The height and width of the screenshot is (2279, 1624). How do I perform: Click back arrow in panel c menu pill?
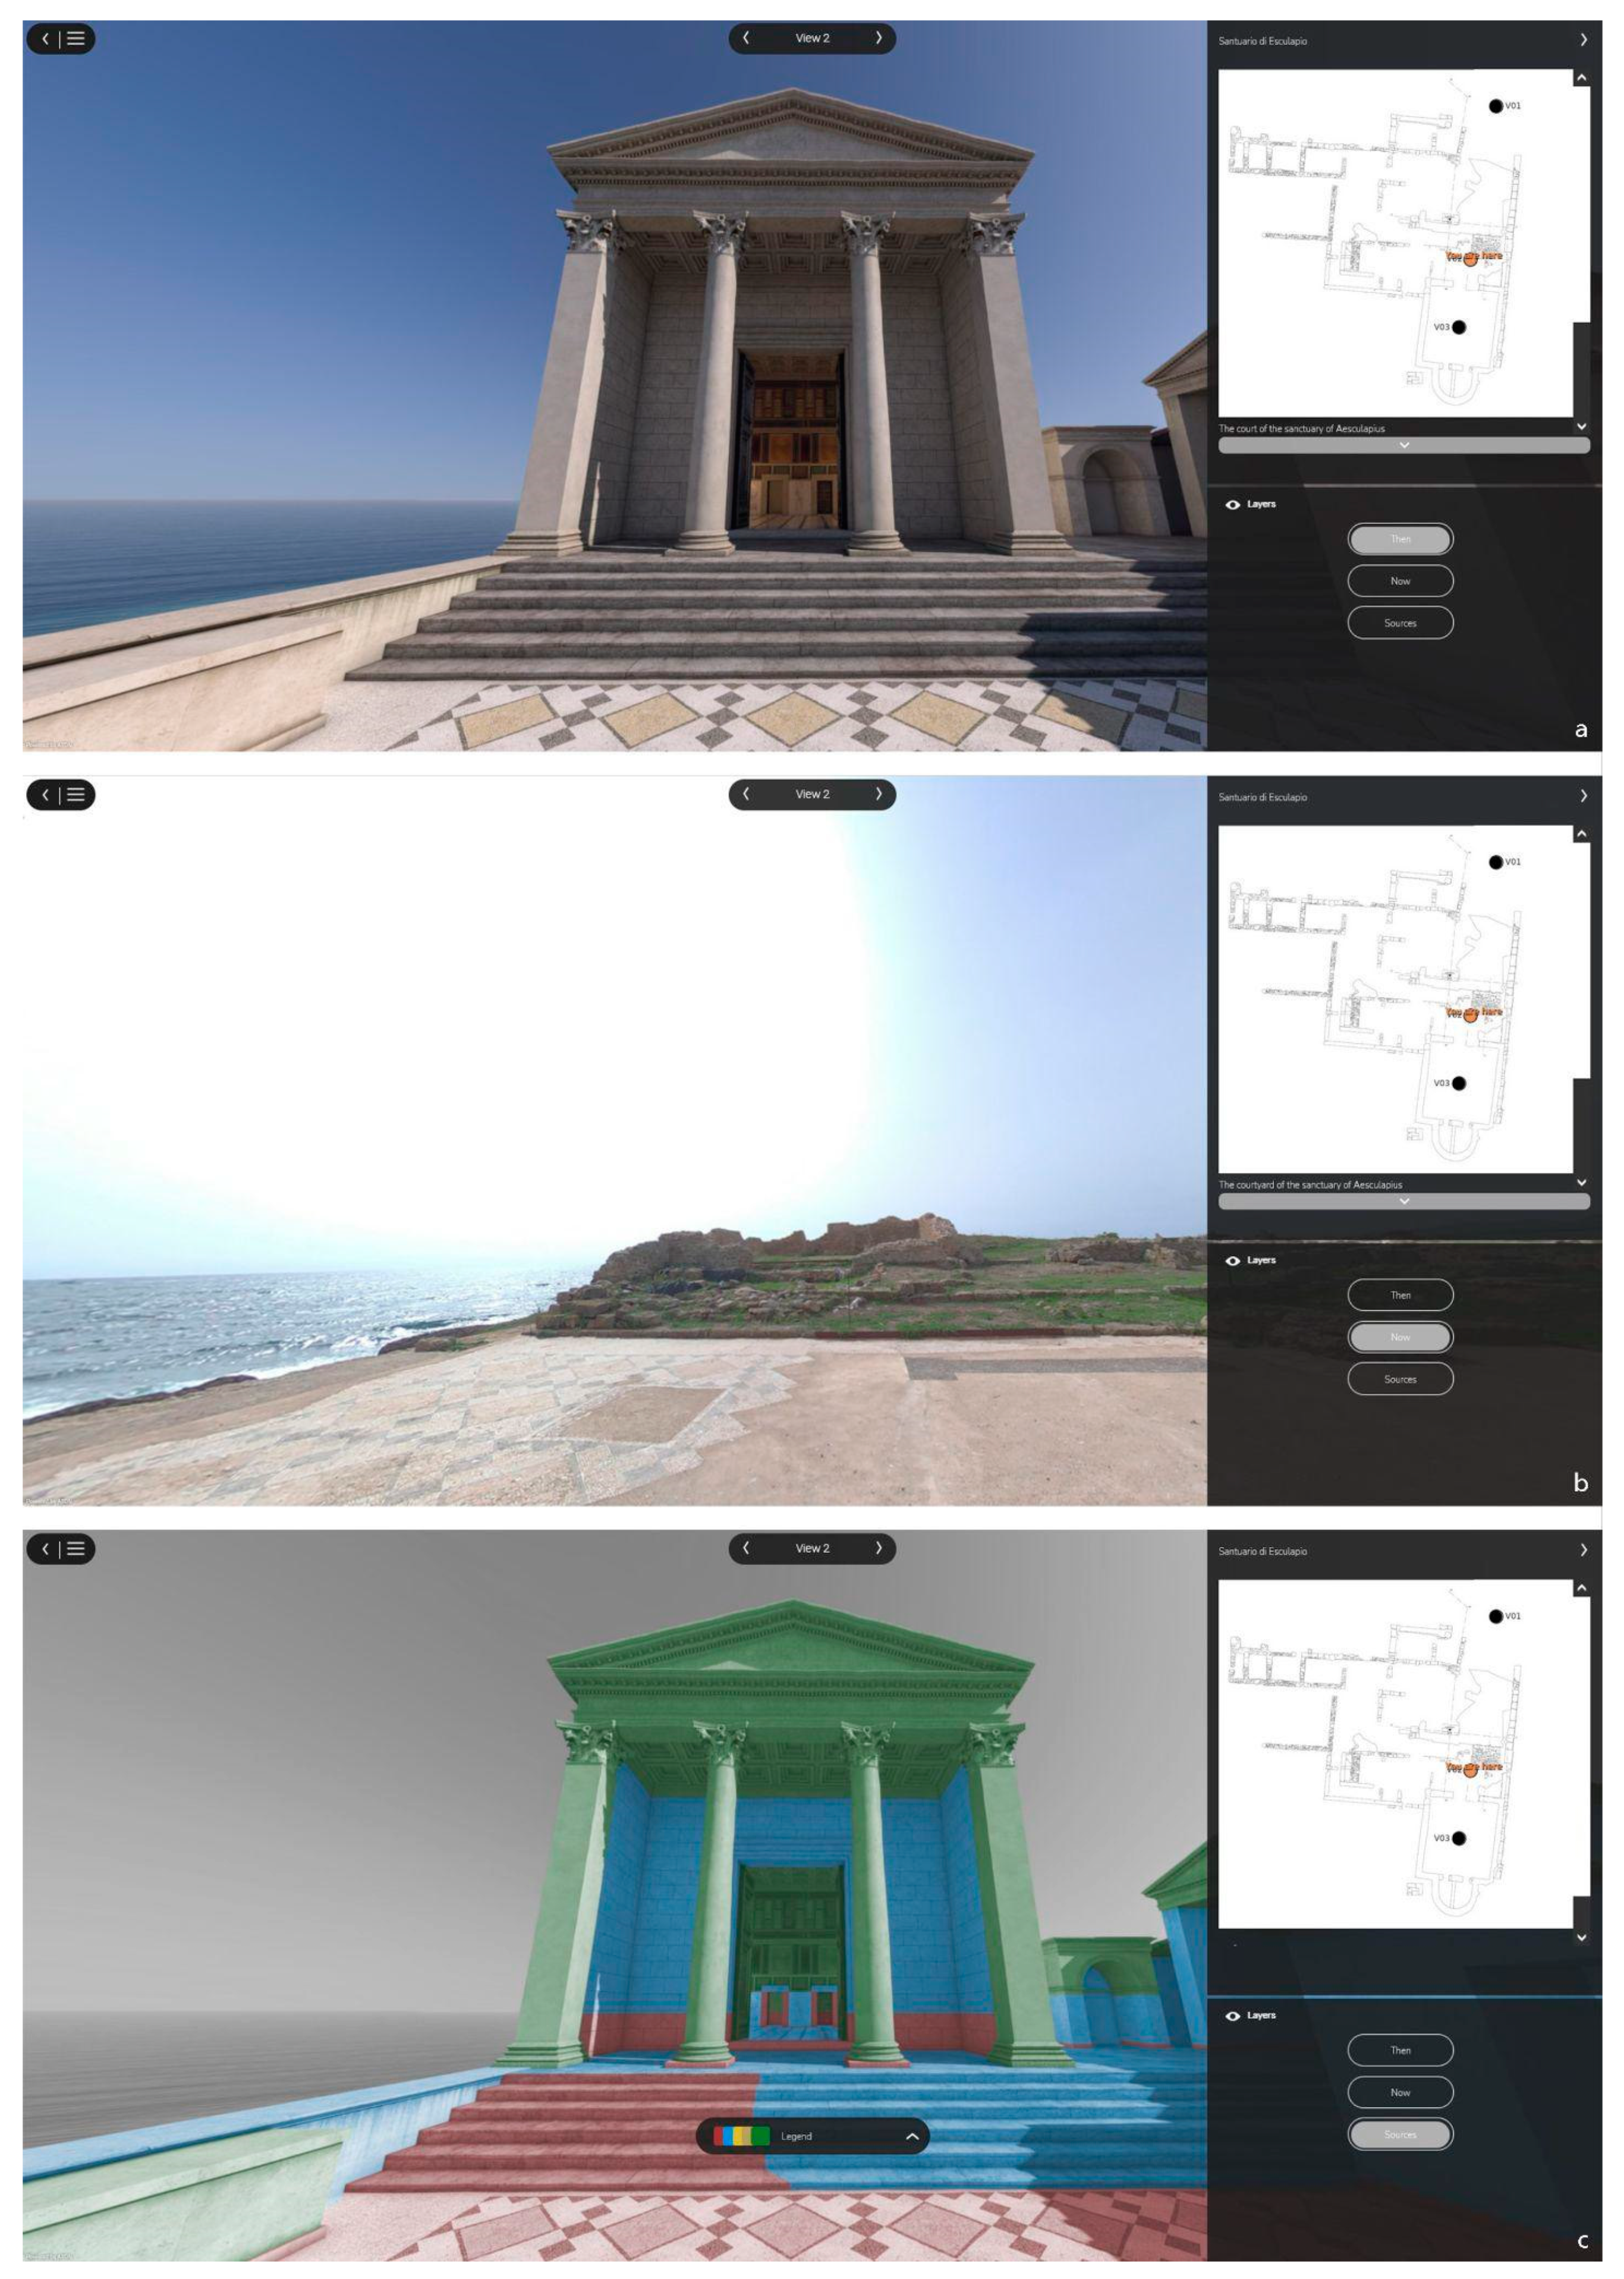(45, 1549)
